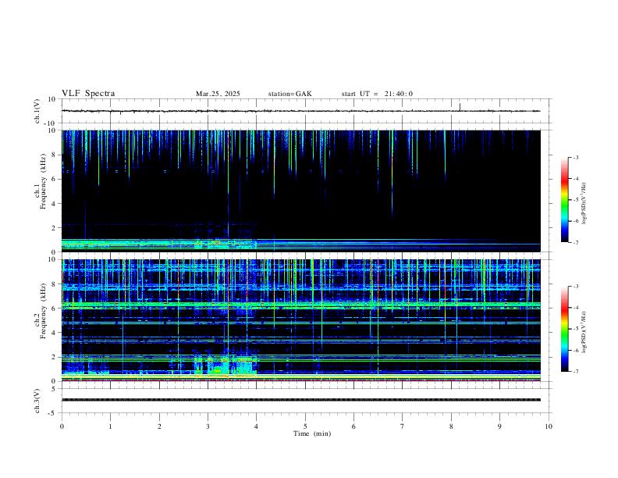Click the ch.2 spectrogram panel
Screen dimensions: 618x478
click(x=301, y=320)
